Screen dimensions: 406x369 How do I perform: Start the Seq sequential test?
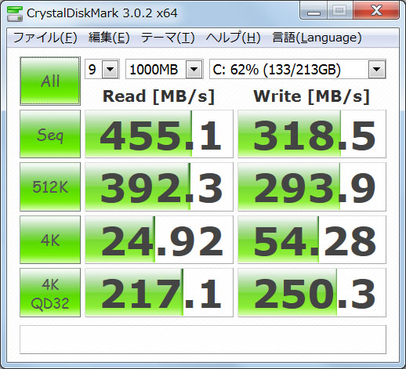click(x=50, y=134)
